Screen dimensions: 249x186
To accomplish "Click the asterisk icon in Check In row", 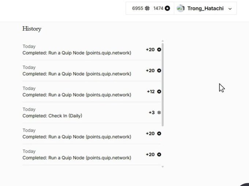I will click(x=159, y=113).
